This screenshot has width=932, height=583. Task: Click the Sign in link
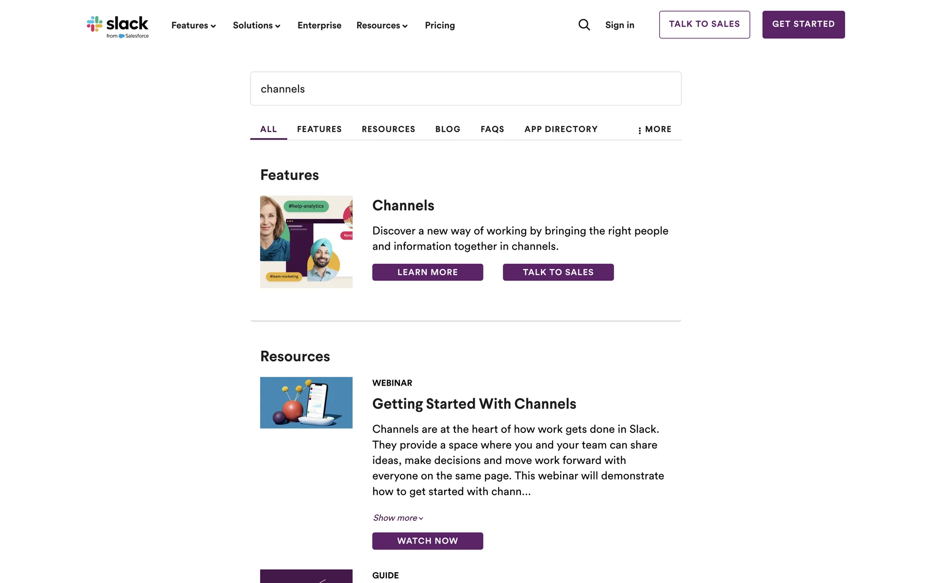click(619, 25)
